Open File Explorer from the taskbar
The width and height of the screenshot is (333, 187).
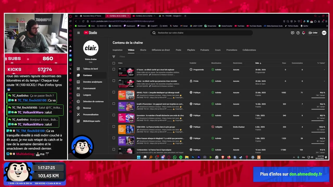click(x=187, y=157)
